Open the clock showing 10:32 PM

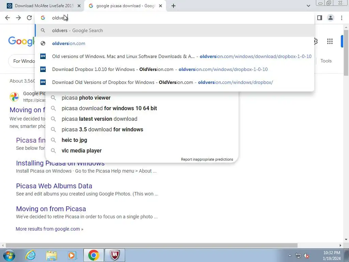[332, 256]
